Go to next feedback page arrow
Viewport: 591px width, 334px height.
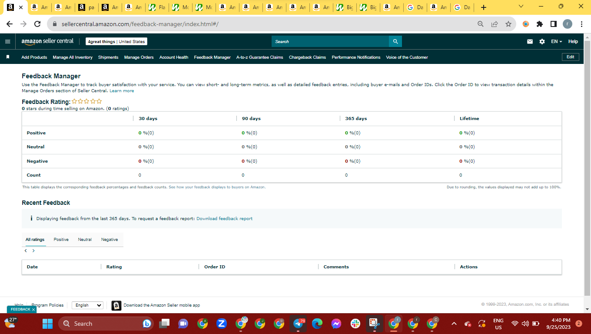33,250
